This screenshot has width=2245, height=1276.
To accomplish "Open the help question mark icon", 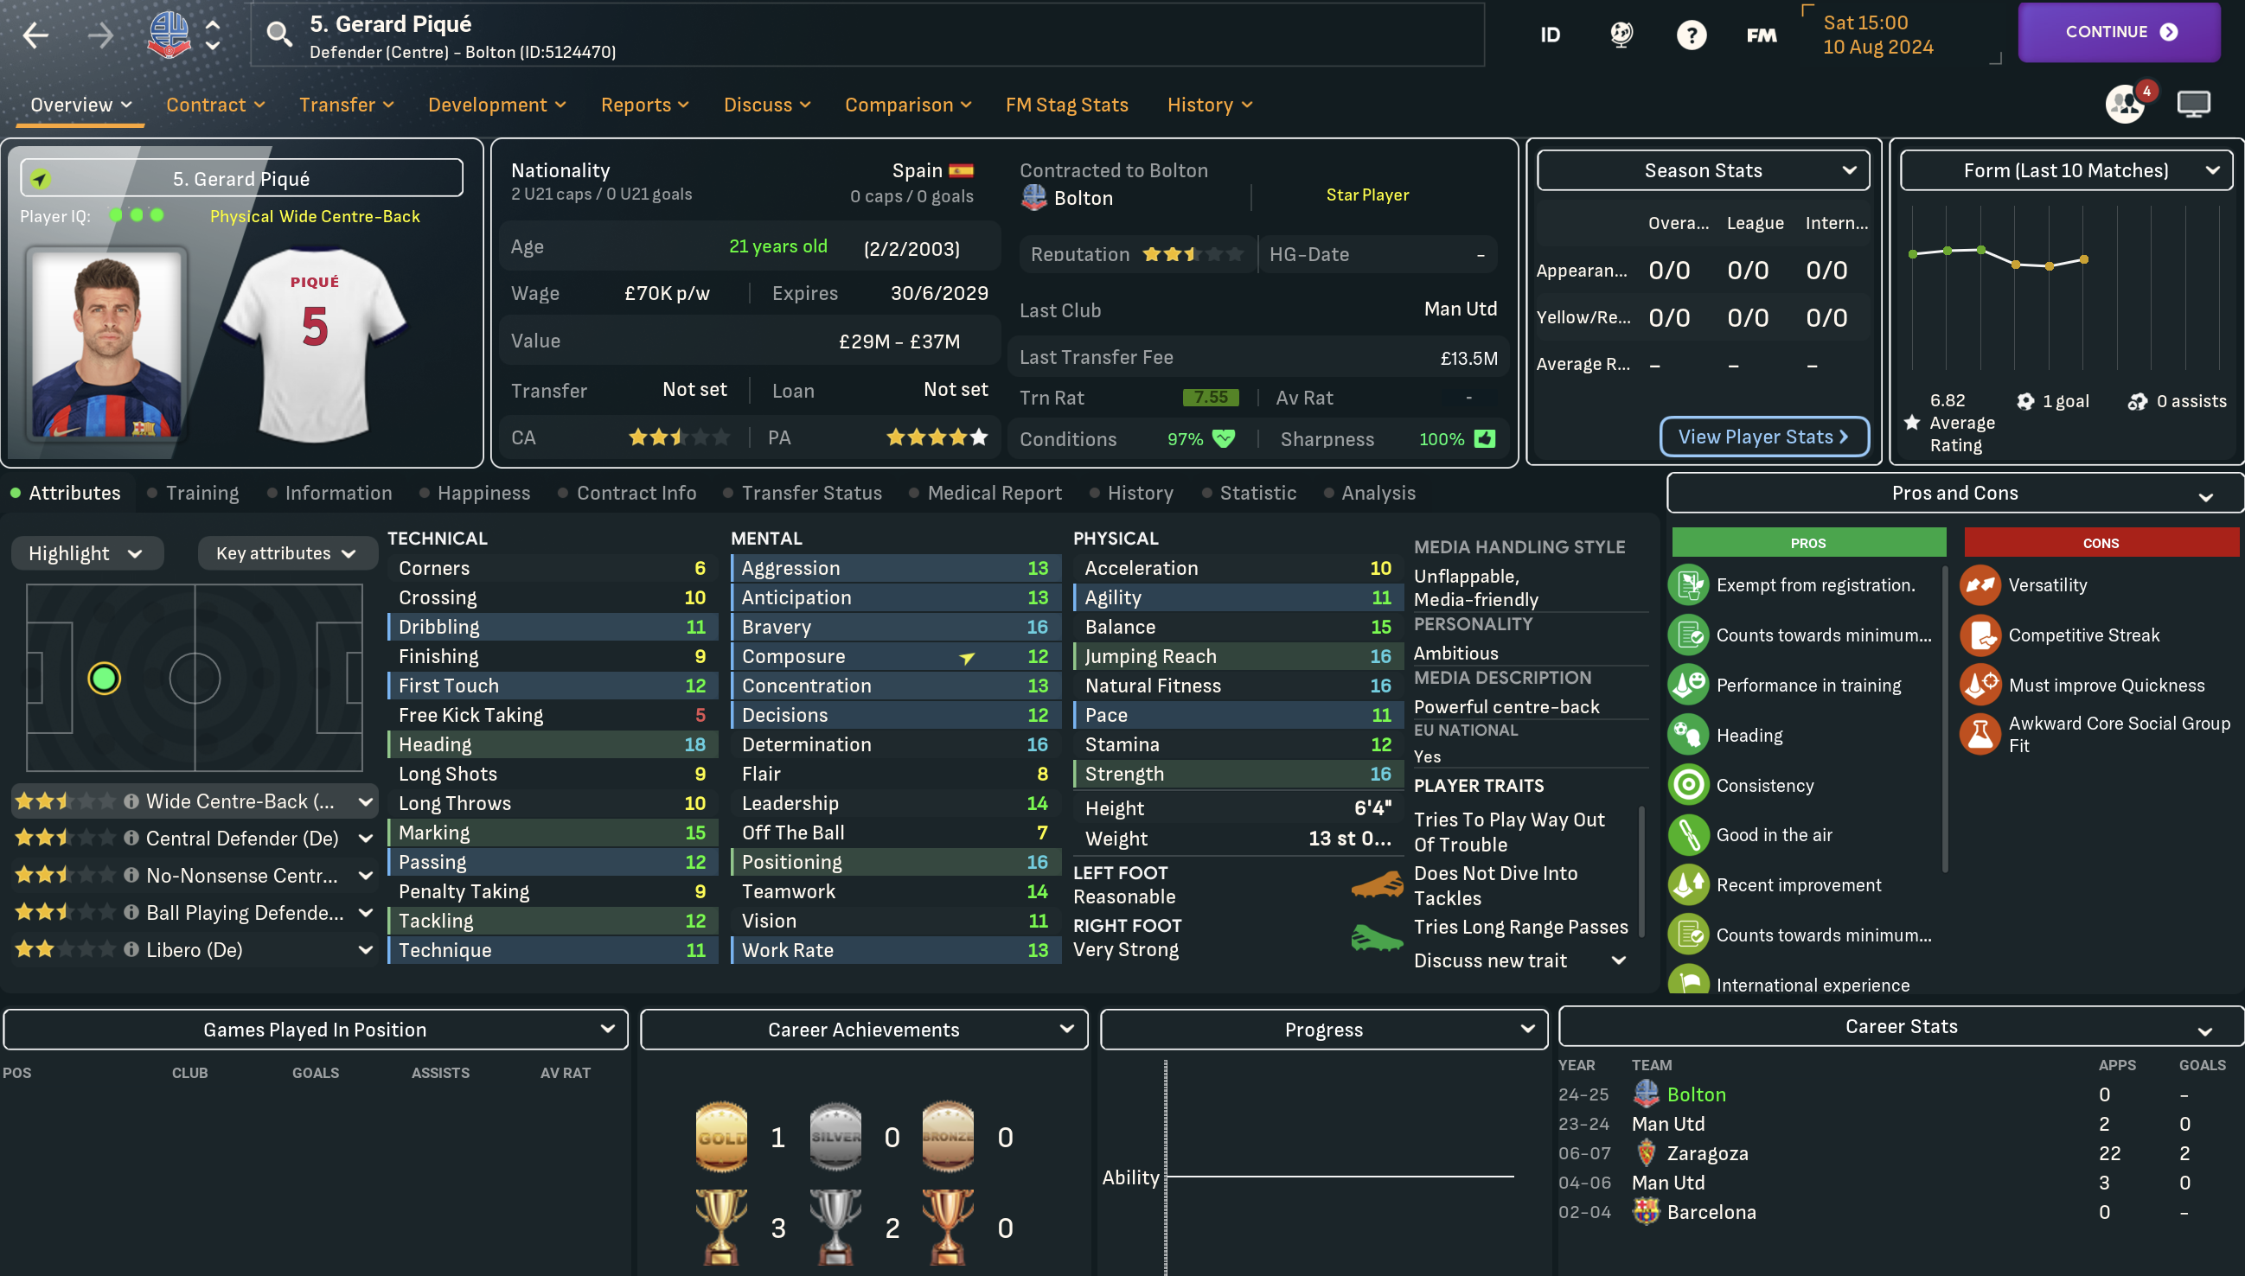I will (1691, 35).
